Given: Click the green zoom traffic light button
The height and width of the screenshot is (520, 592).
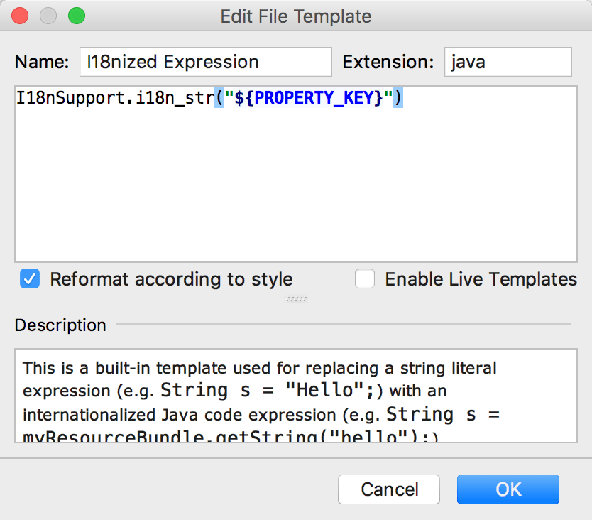Looking at the screenshot, I should (76, 16).
